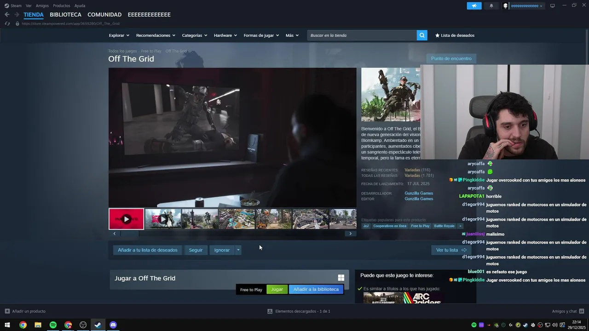The width and height of the screenshot is (589, 331).
Task: Click the blue search magnifier button
Action: pos(422,35)
